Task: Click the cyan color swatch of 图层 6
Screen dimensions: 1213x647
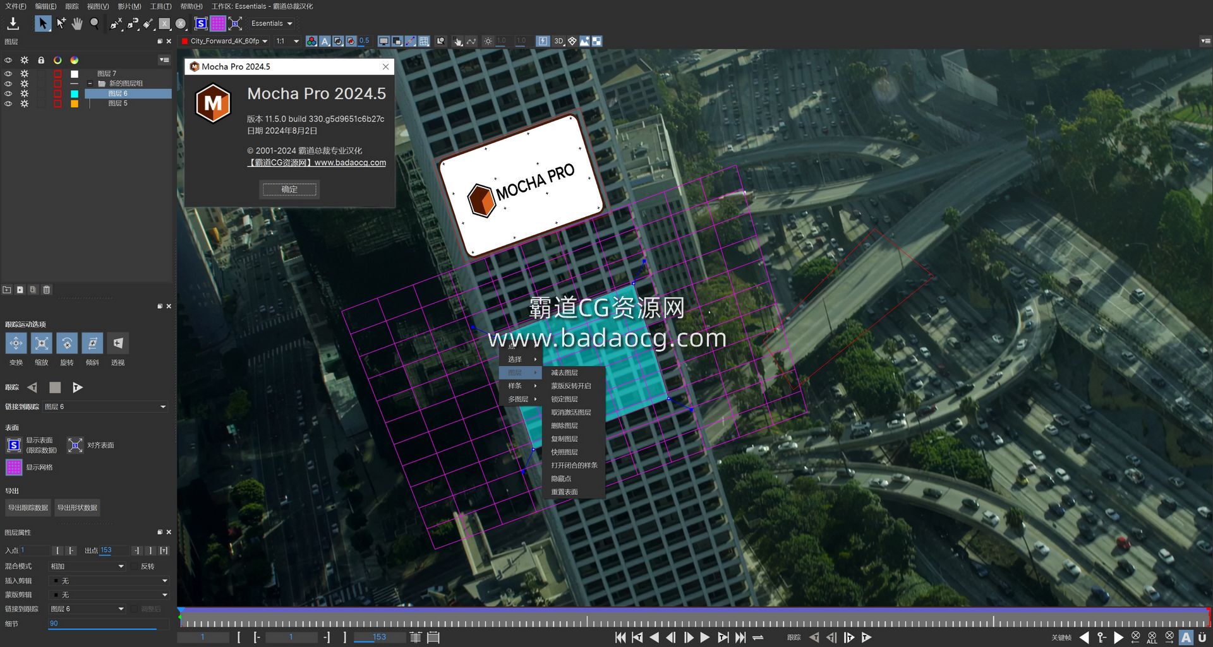Action: [x=74, y=93]
